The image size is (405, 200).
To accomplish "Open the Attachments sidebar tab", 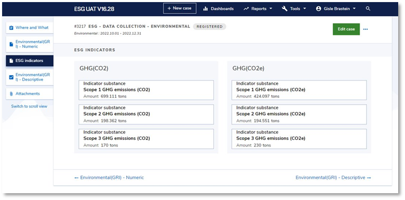I will pyautogui.click(x=29, y=94).
